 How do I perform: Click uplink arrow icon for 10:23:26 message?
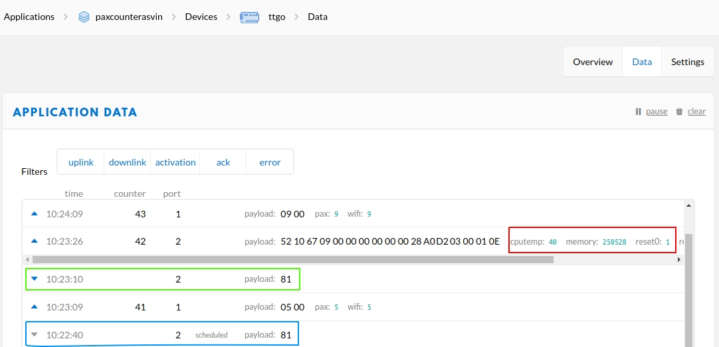point(35,241)
